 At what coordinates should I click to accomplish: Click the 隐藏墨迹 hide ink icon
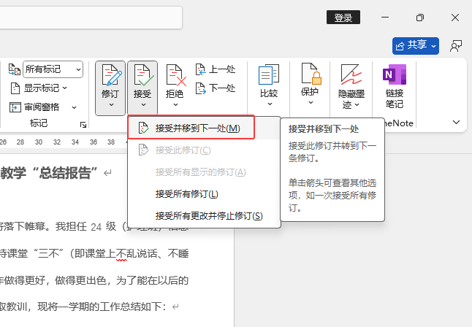click(x=351, y=74)
